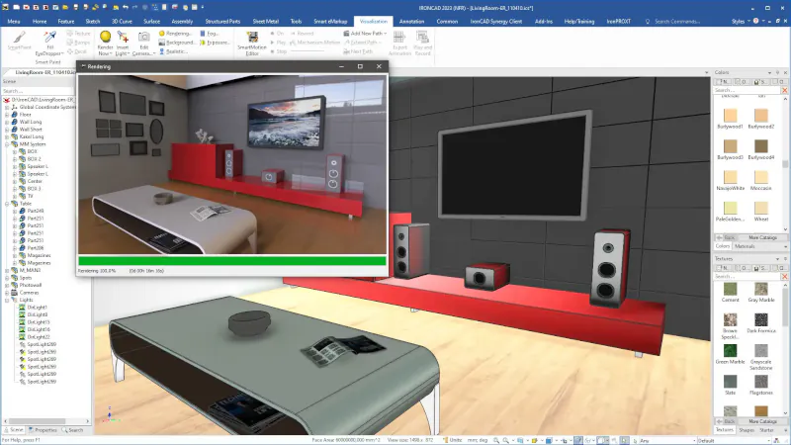Open the SmartMotion Editor
Image resolution: width=791 pixels, height=445 pixels.
tap(252, 40)
